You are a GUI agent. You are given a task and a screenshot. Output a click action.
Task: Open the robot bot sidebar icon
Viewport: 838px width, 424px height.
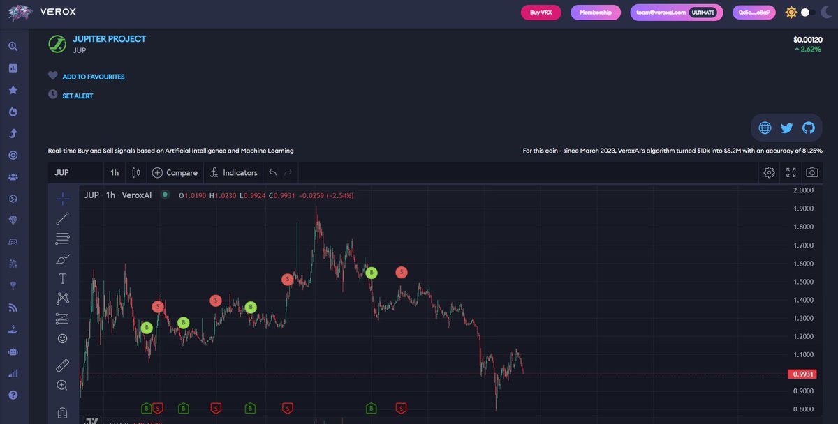pyautogui.click(x=13, y=351)
